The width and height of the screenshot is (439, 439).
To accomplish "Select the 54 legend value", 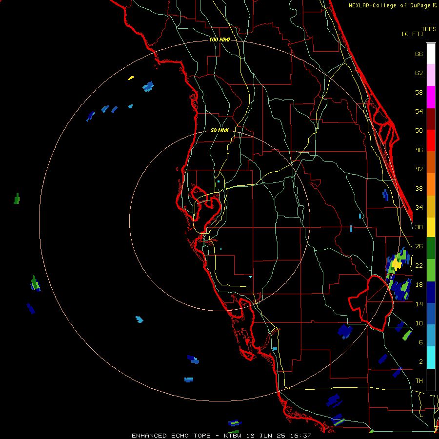I will tap(419, 111).
